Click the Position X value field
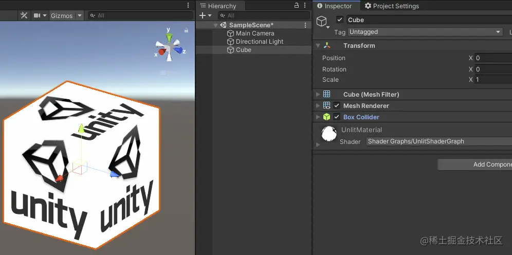512x255 pixels. click(493, 58)
